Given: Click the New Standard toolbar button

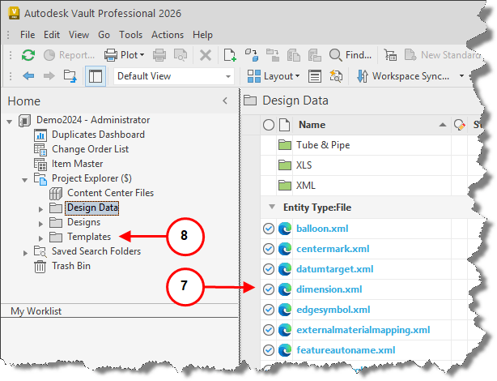Looking at the screenshot, I should click(443, 55).
